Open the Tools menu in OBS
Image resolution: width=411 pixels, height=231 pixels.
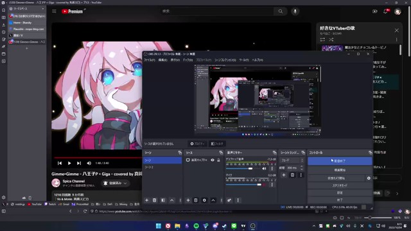[244, 60]
